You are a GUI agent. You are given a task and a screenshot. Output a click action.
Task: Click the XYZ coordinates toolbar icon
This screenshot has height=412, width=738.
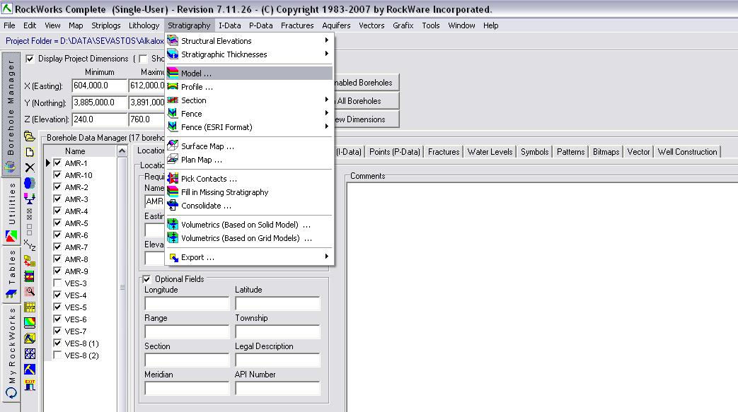point(30,245)
